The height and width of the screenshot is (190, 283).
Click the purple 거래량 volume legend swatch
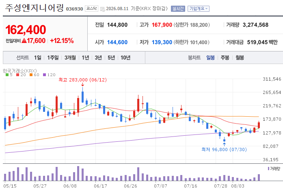coord(268,169)
